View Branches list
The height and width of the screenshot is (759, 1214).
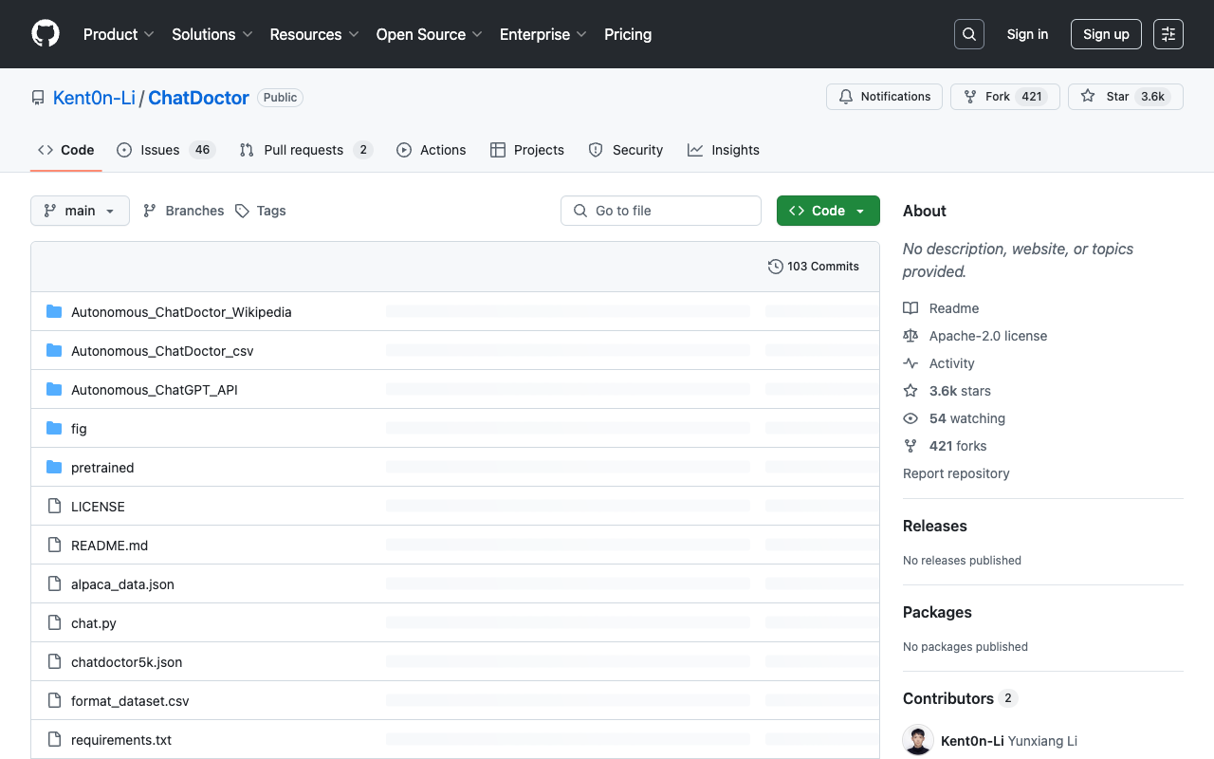pyautogui.click(x=183, y=211)
